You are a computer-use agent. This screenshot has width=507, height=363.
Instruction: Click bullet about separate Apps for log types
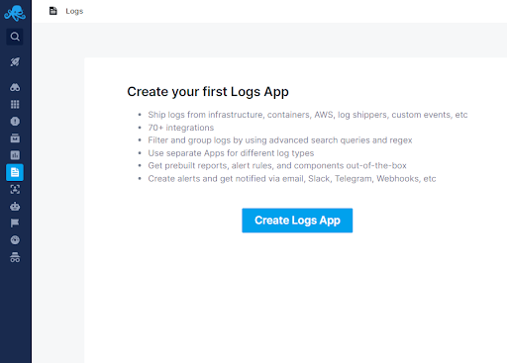pos(231,153)
